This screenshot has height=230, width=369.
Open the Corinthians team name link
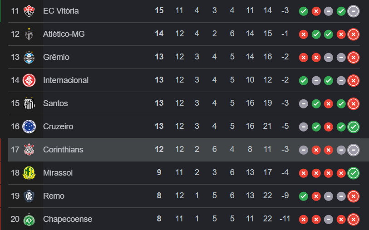pos(63,150)
